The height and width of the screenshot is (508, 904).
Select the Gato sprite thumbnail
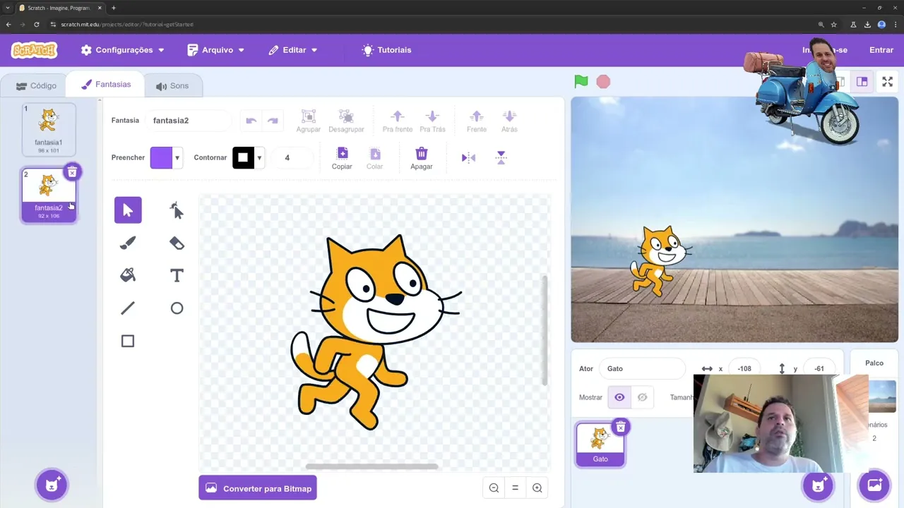600,444
